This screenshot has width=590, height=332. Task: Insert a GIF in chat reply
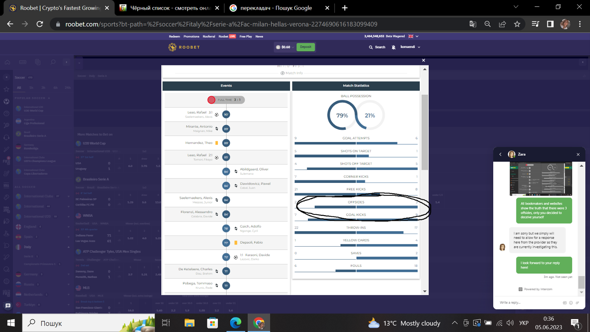[565, 302]
